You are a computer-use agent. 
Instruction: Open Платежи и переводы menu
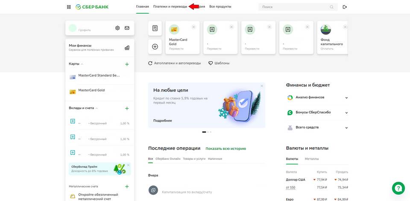170,6
